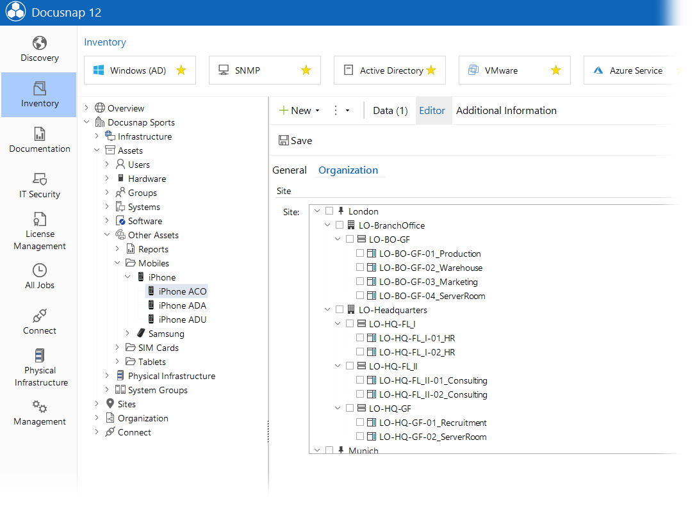Open License Management from the sidebar
This screenshot has height=511, width=697.
[x=40, y=231]
